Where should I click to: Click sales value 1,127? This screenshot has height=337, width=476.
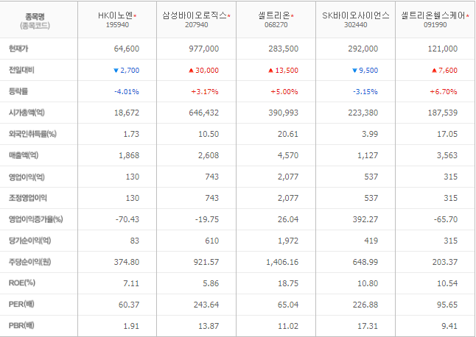pyautogui.click(x=368, y=155)
